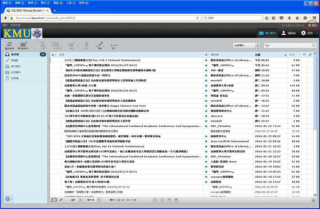
Task: Open the 垃圾桶 trash folder
Action: [25, 78]
